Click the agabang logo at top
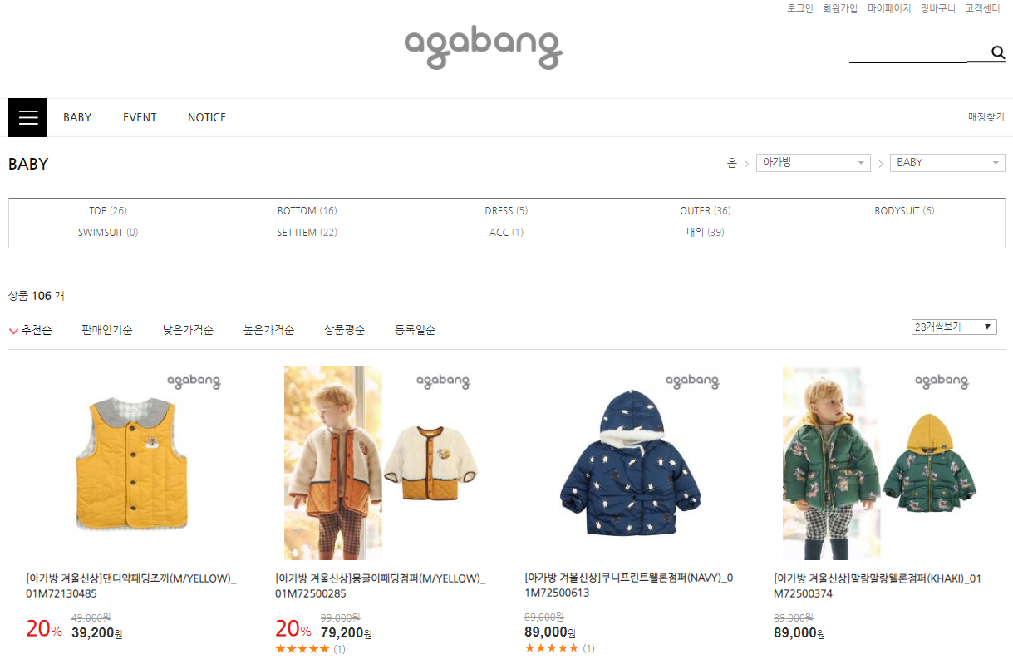1013x664 pixels. tap(483, 47)
